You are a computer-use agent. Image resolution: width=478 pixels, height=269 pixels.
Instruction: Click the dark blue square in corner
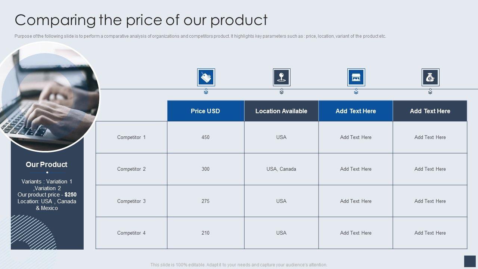pos(470,261)
